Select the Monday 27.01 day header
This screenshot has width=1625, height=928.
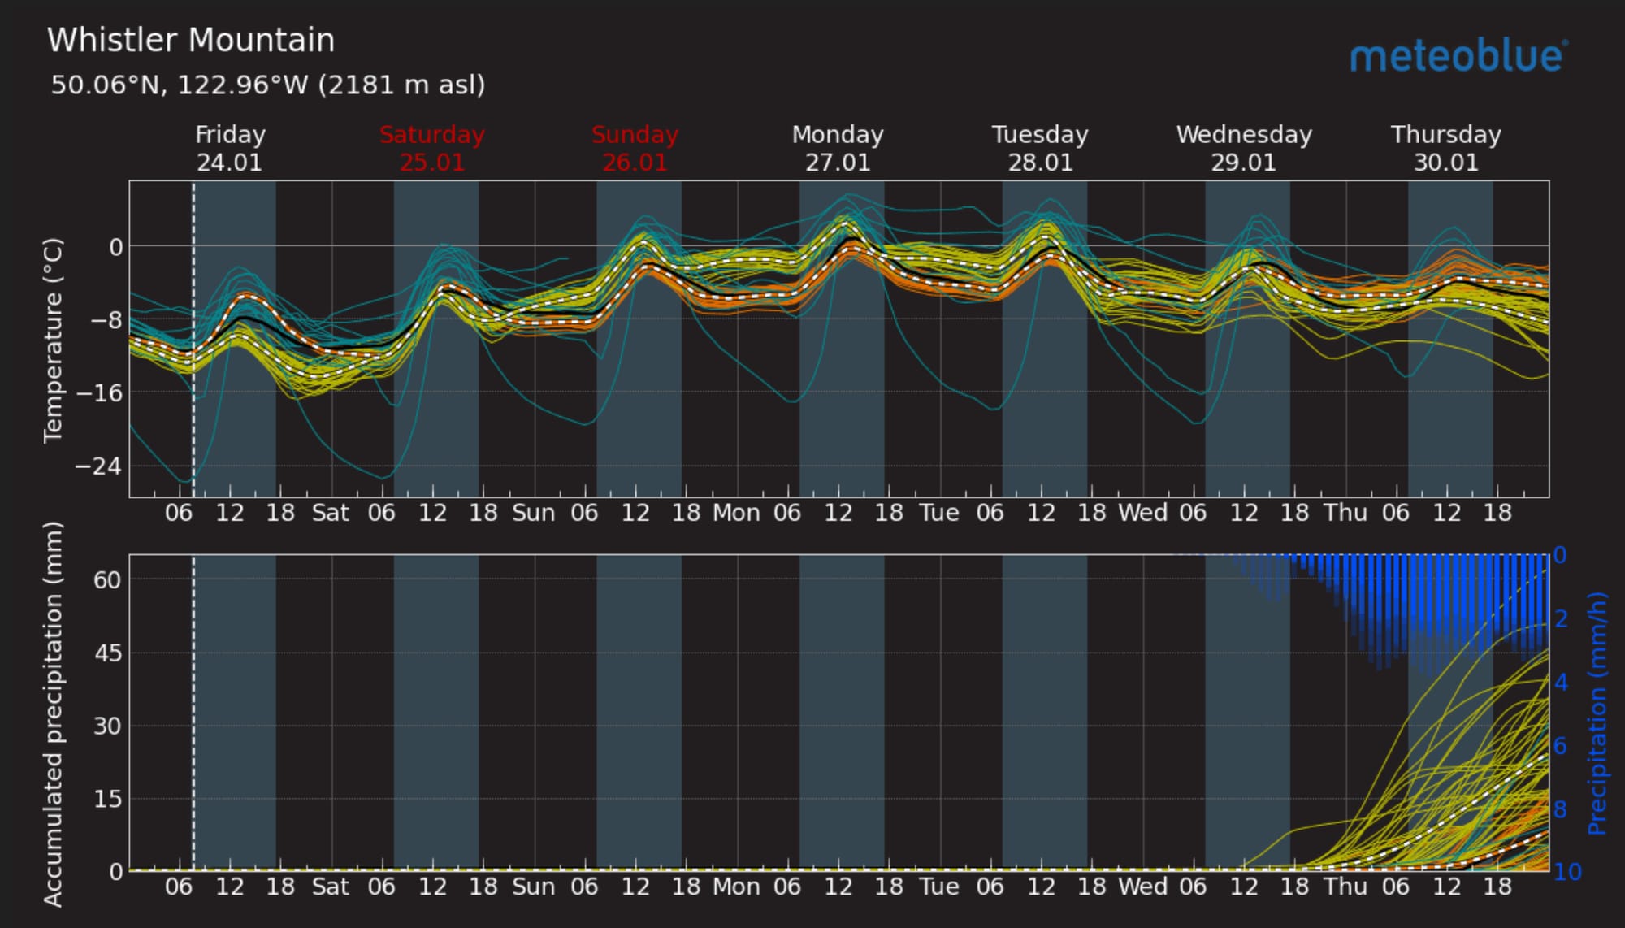[x=838, y=148]
